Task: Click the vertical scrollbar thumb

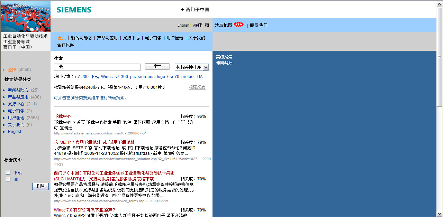Action: [440, 57]
